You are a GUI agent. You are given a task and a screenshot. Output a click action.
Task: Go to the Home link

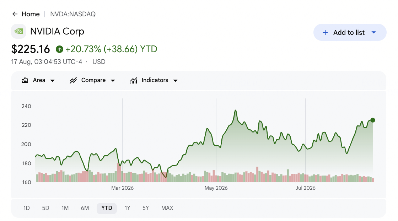31,14
